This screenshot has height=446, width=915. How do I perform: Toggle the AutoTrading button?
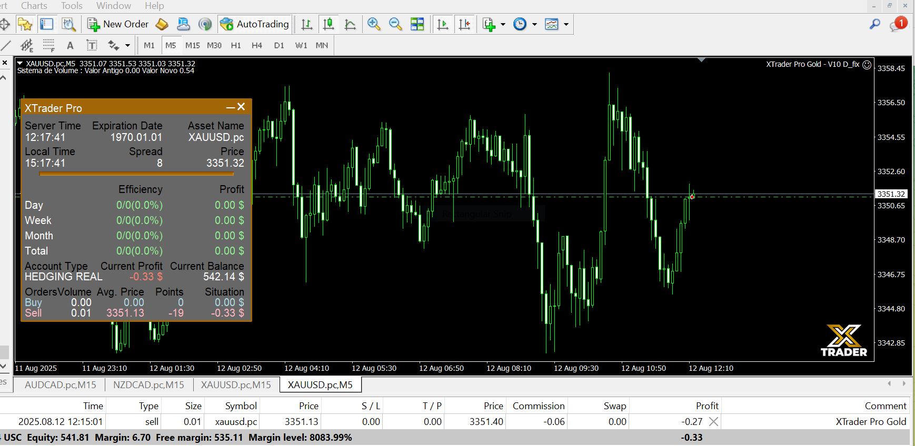(x=255, y=24)
